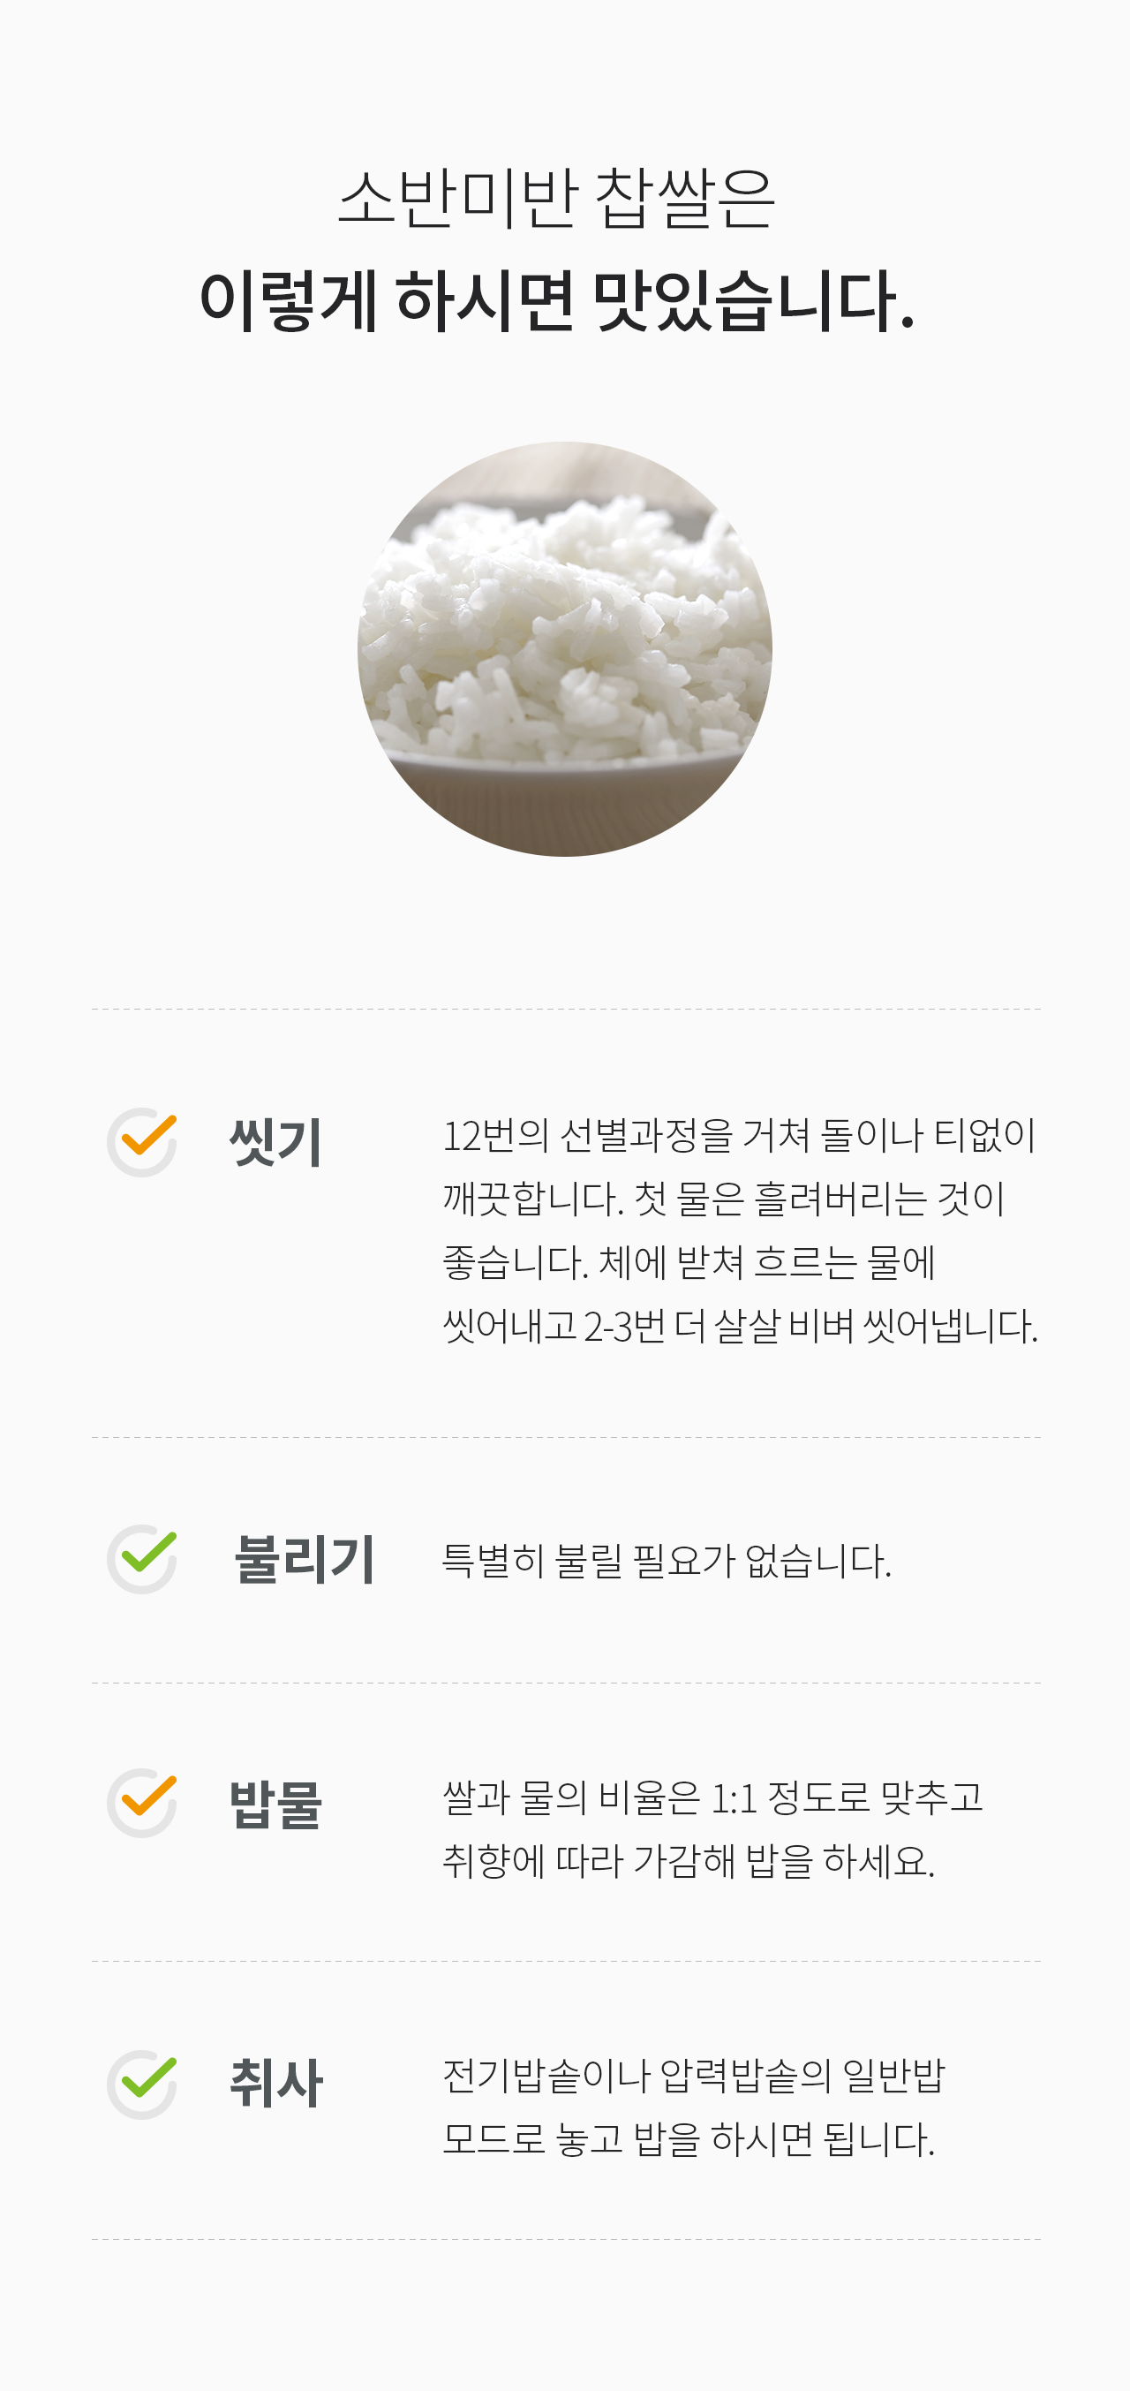Viewport: 1130px width, 2391px height.
Task: Select the 불리기 step label
Action: pos(305,1558)
